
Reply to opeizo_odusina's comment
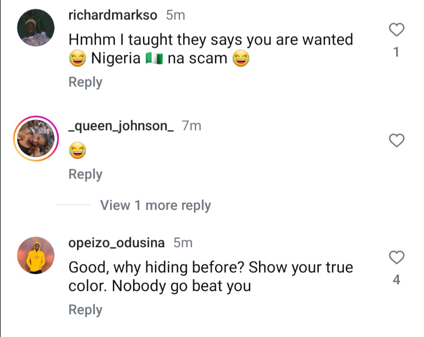coord(85,310)
